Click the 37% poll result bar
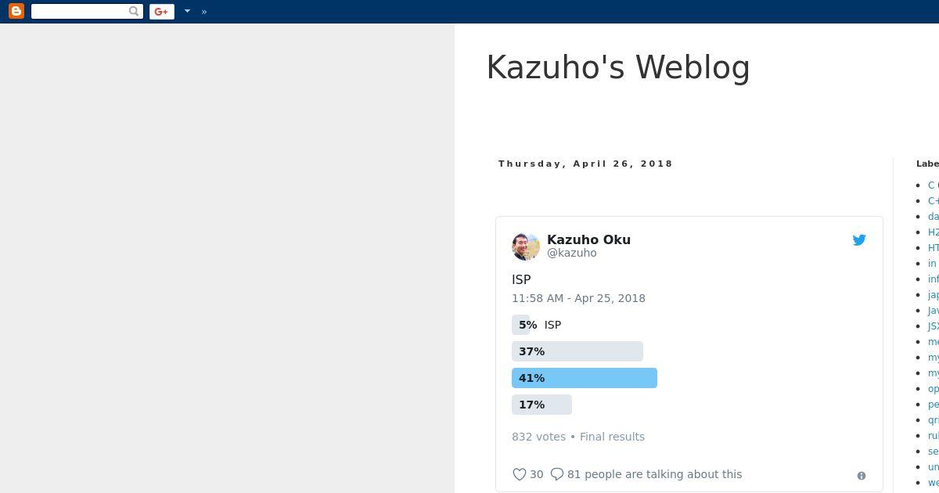The image size is (939, 493). 577,351
